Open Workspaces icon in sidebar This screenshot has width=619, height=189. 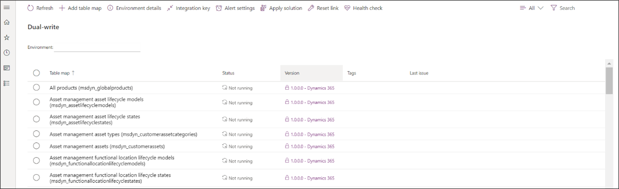pyautogui.click(x=7, y=68)
